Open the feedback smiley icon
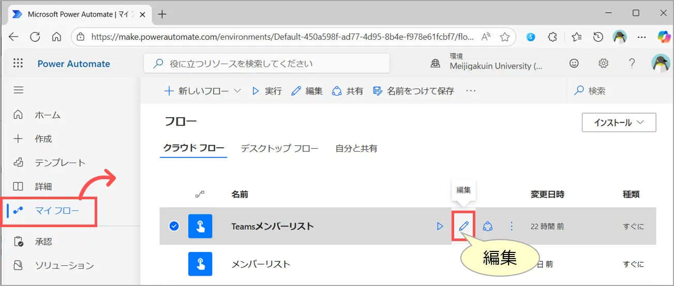The image size is (674, 286). pos(574,63)
